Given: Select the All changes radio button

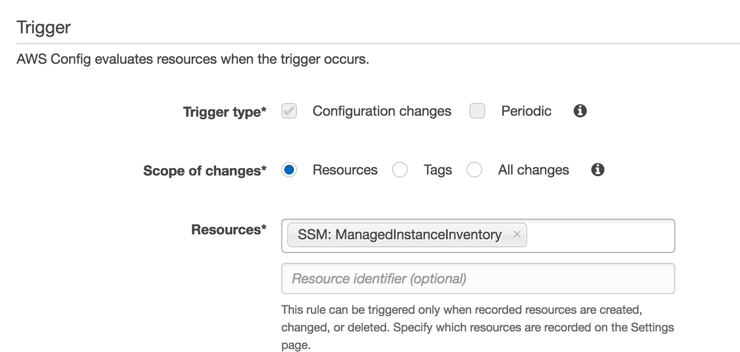Looking at the screenshot, I should (474, 170).
